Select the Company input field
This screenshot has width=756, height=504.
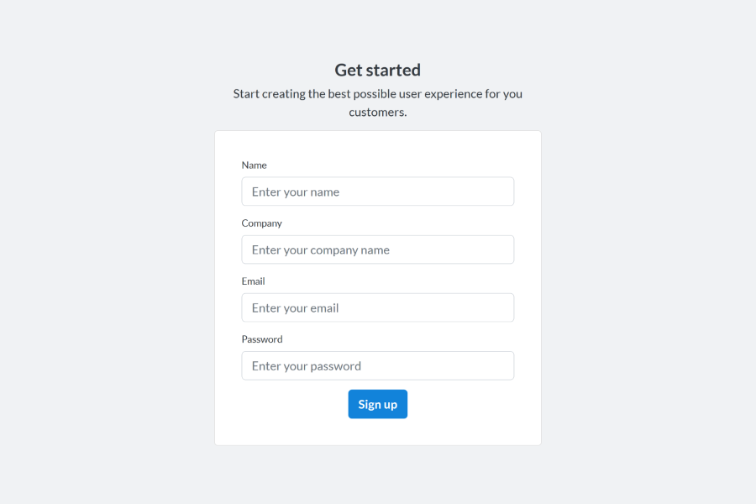[378, 249]
